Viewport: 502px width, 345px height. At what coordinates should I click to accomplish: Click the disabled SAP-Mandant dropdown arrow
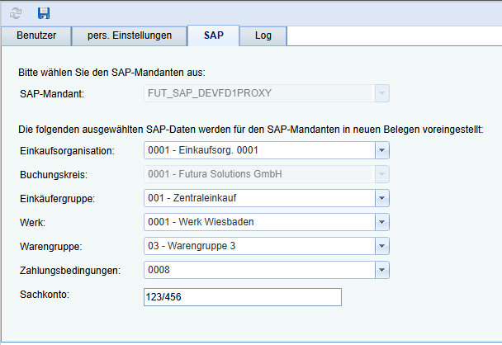pyautogui.click(x=381, y=93)
